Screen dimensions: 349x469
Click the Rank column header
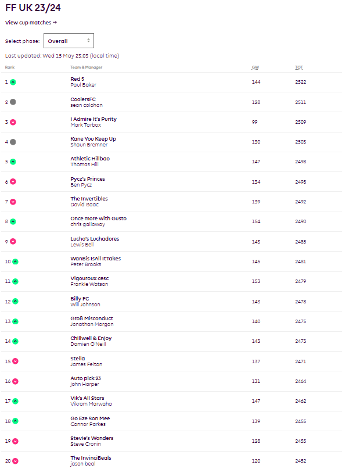(x=10, y=67)
